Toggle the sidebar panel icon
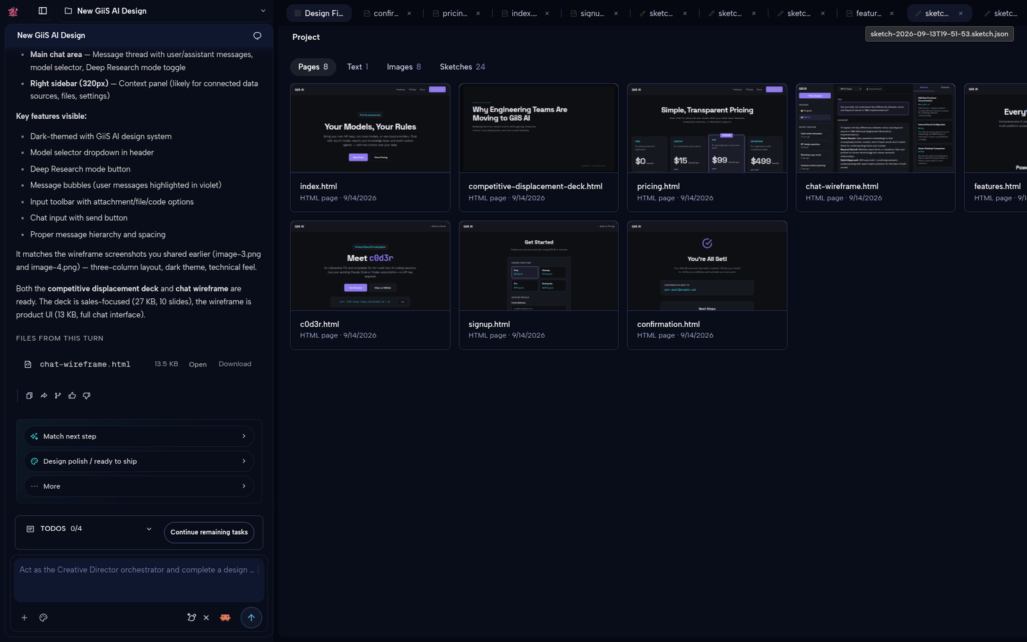Viewport: 1027px width, 642px height. pos(43,11)
